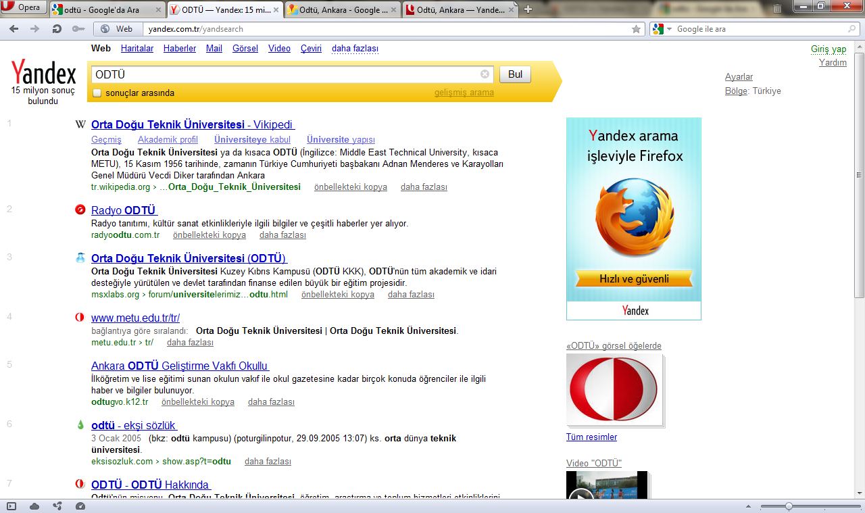
Task: Open 'Orta Doğu Teknik Üniversitesi - Vikipedi' result
Action: [x=193, y=125]
